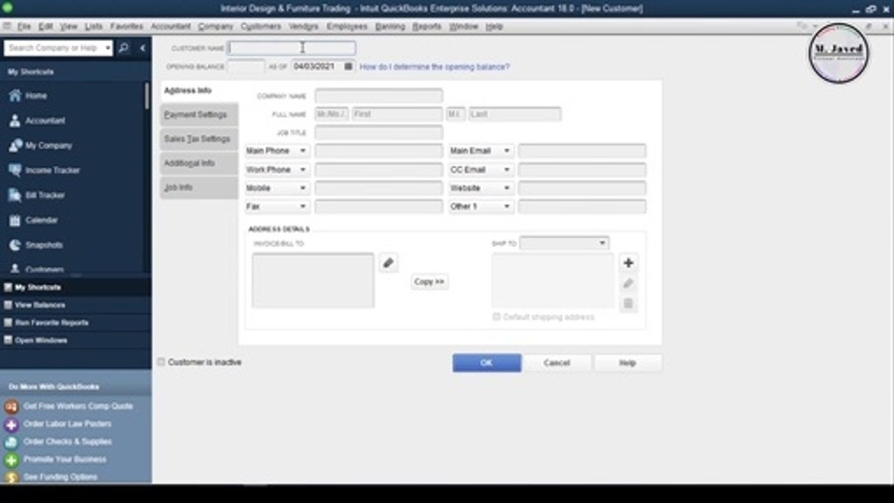Open the Income Tracker icon
Image resolution: width=894 pixels, height=503 pixels.
click(15, 170)
